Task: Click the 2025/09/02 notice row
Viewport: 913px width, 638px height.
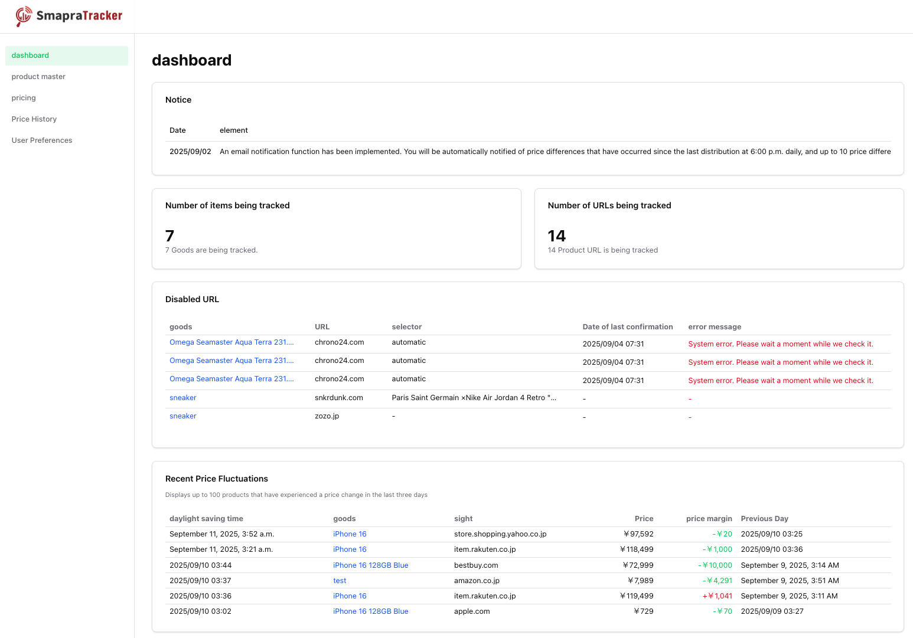Action: tap(190, 151)
